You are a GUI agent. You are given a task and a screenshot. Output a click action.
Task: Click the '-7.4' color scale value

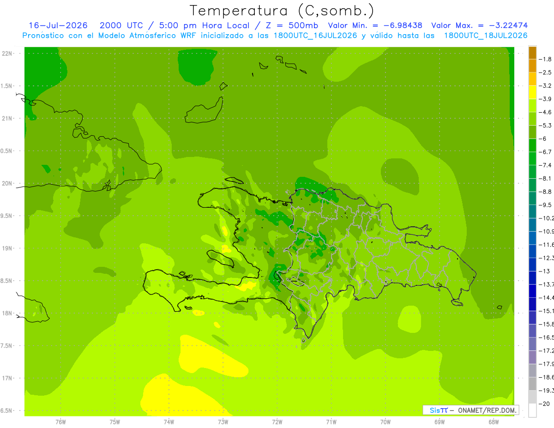(x=546, y=165)
